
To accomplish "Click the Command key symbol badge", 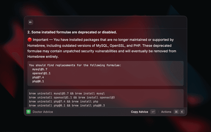I will coord(176,112).
